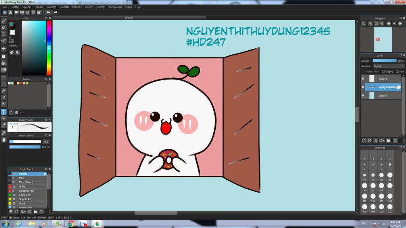The image size is (406, 228).
Task: Click the cloud icon in the top toolbar
Action: (x=5, y=12)
